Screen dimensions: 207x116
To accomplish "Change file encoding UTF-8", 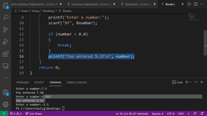I will pyautogui.click(x=170, y=113).
